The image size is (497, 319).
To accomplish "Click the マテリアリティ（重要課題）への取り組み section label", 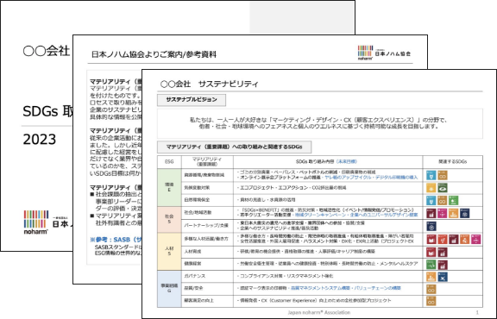I will [x=234, y=147].
